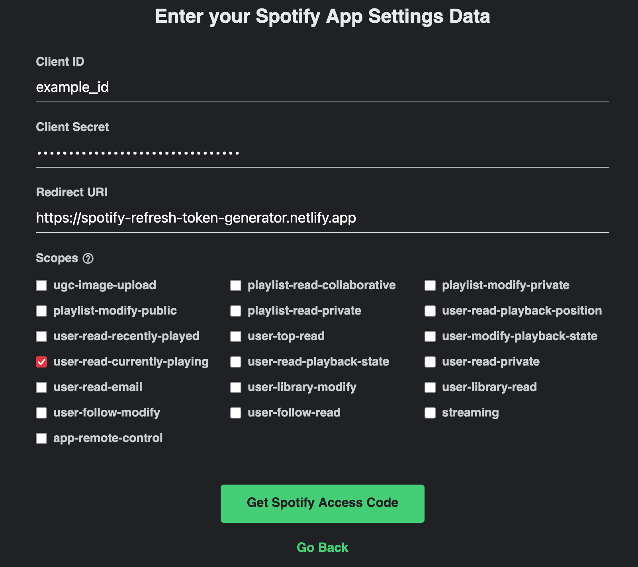Tick the user-follow-read checkbox

click(236, 413)
